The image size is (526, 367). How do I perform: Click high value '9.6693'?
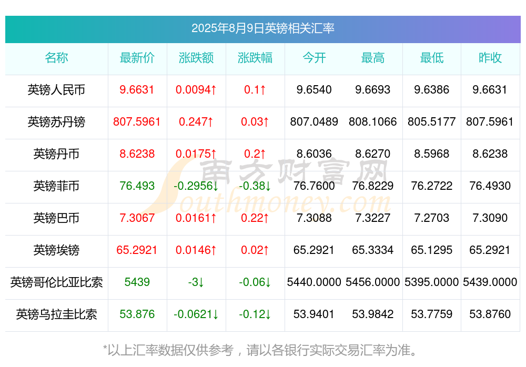373,90
